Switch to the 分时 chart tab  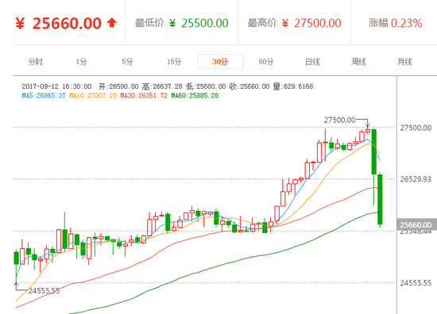[x=36, y=62]
